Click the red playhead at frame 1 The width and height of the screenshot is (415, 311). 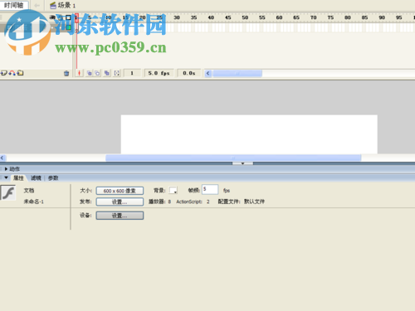click(76, 18)
